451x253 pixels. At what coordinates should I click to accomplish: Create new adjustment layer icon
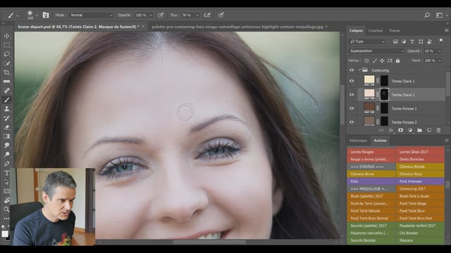pyautogui.click(x=410, y=130)
